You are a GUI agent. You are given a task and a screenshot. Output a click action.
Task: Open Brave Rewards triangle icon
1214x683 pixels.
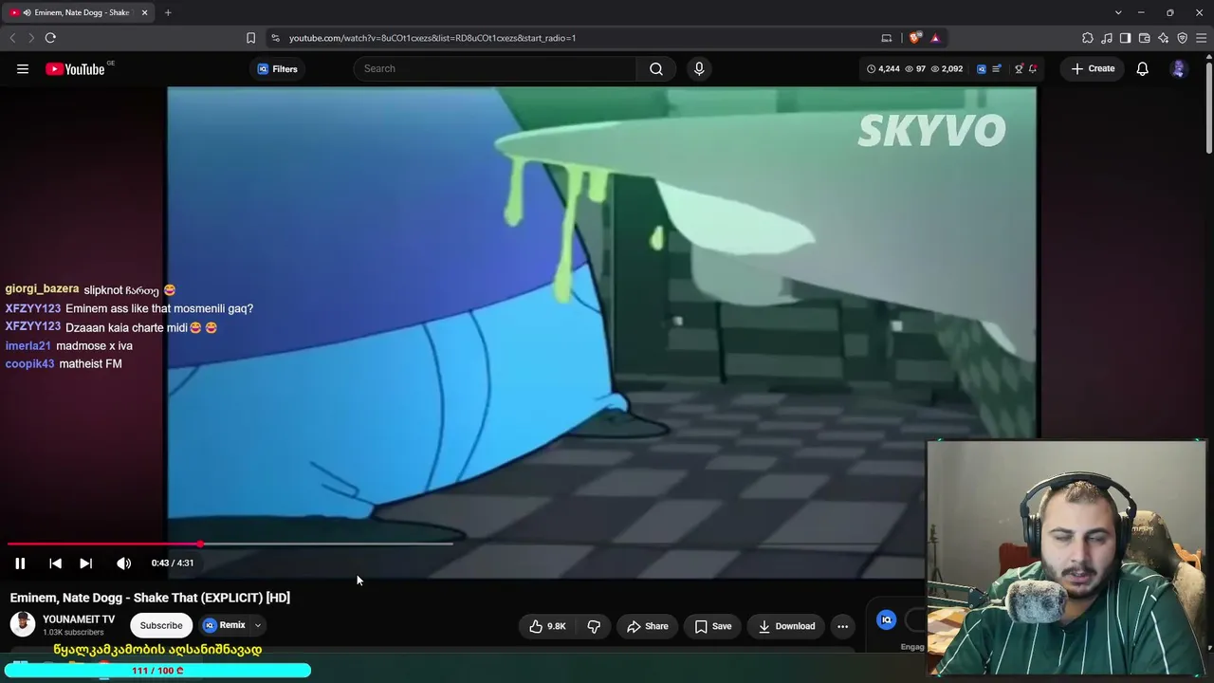point(935,38)
